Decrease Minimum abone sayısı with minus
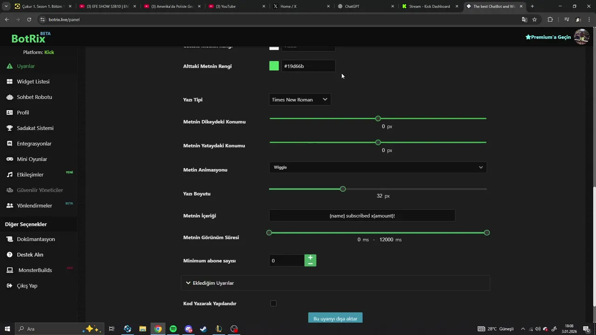Image resolution: width=596 pixels, height=335 pixels. [x=311, y=263]
